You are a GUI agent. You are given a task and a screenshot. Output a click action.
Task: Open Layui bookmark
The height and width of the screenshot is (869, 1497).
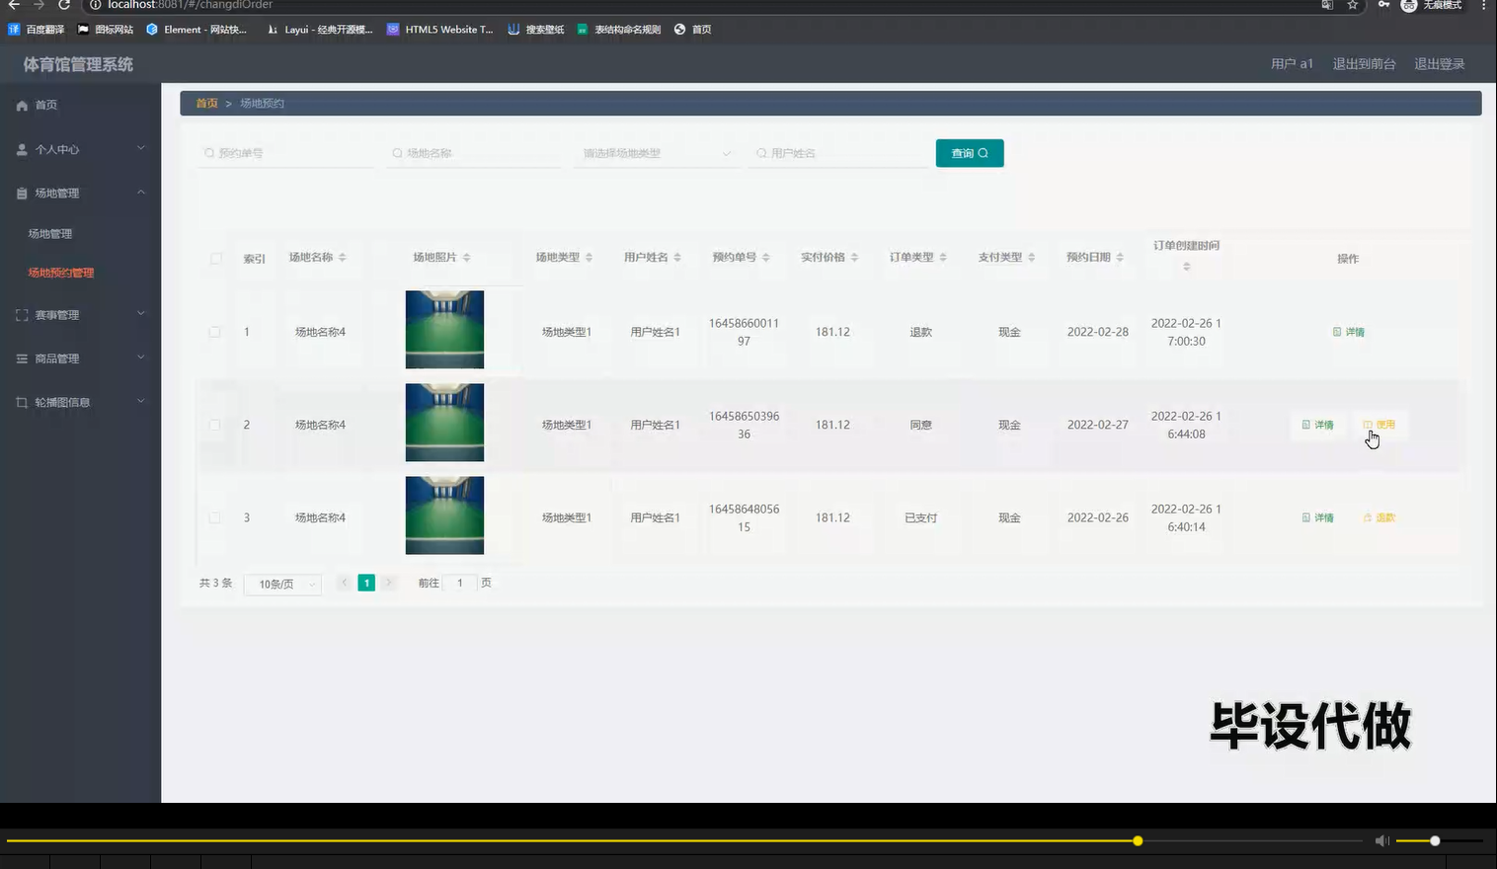tap(320, 30)
